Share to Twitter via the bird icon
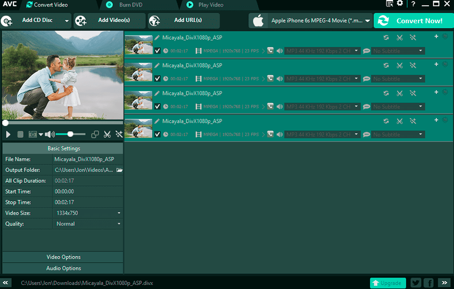The height and width of the screenshot is (289, 454). point(416,282)
